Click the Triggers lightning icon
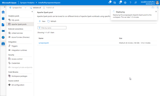The image size is (160, 96). pos(9,46)
